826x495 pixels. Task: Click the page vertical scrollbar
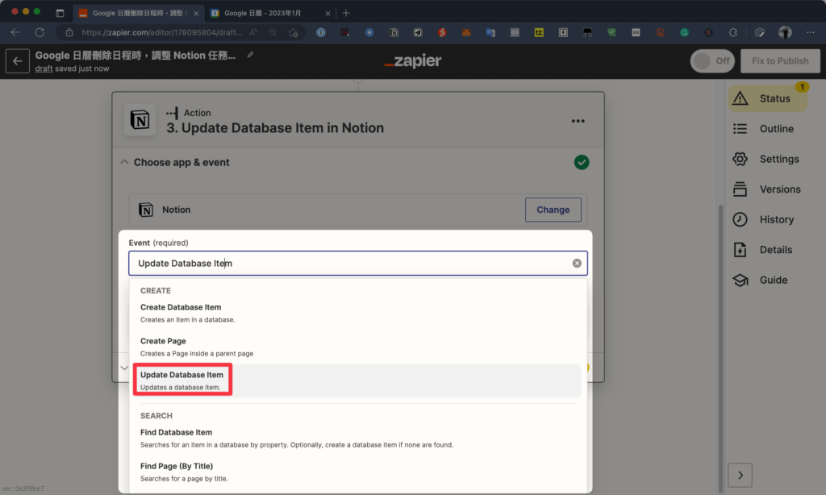[720, 347]
